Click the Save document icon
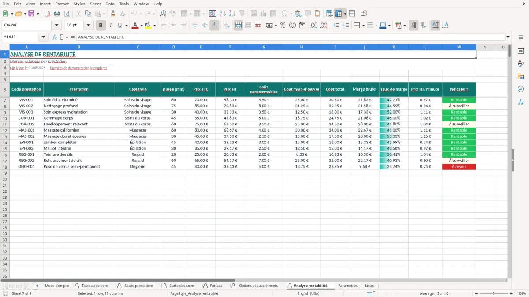 (31, 14)
